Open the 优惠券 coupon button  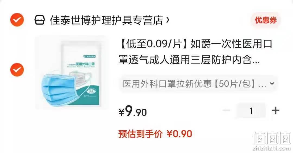[x=266, y=20]
